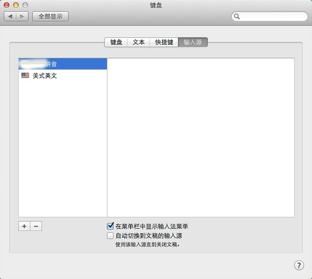Remove selected input source with minus button
Screen dimensions: 312x279
coord(36,226)
